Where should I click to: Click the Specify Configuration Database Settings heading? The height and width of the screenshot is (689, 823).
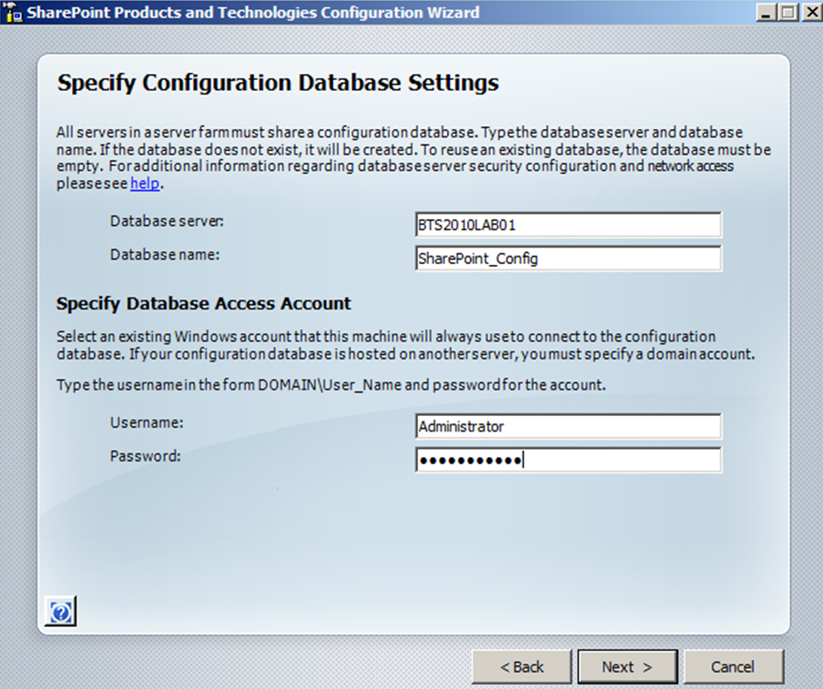(278, 84)
